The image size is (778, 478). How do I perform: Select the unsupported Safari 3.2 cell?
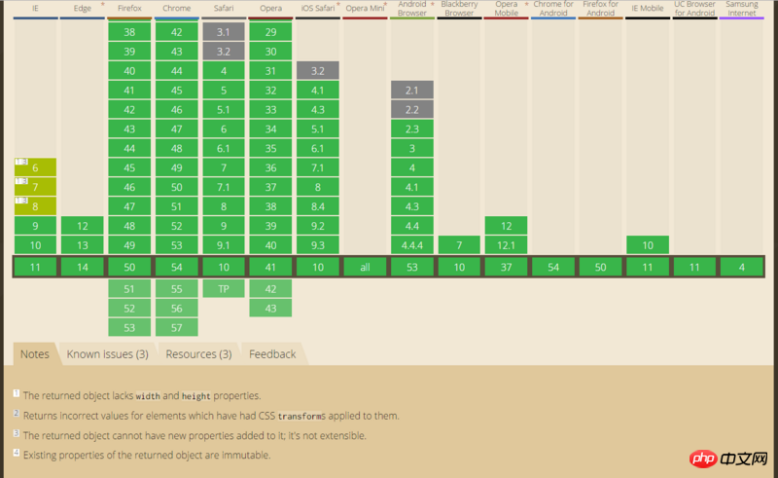tap(224, 52)
